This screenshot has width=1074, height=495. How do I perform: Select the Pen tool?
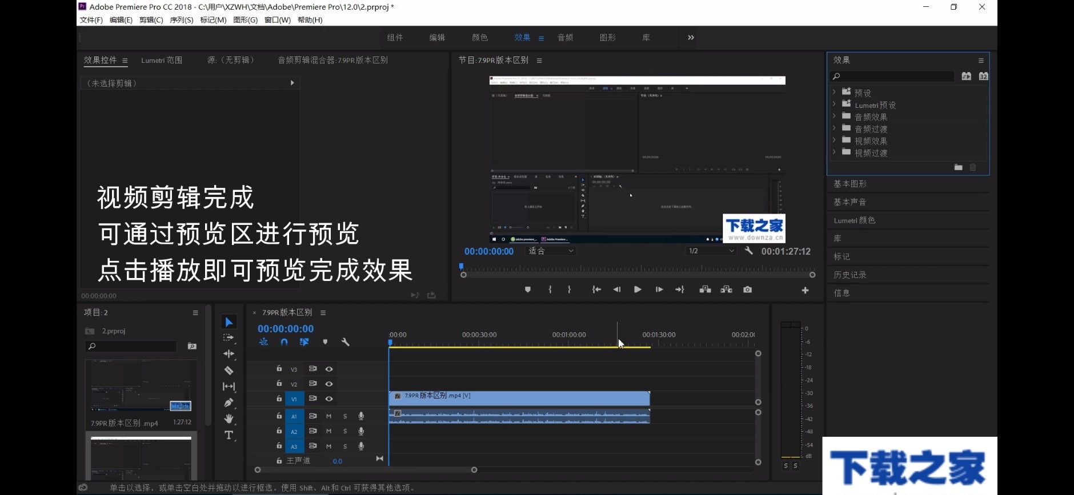tap(229, 403)
